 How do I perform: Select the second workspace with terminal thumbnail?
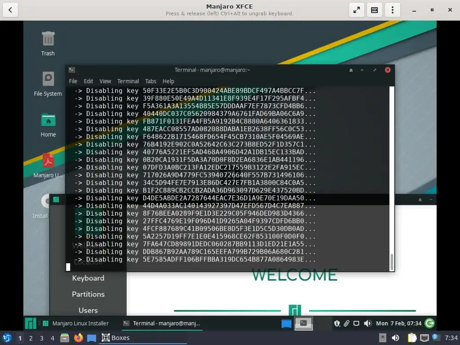click(304, 323)
